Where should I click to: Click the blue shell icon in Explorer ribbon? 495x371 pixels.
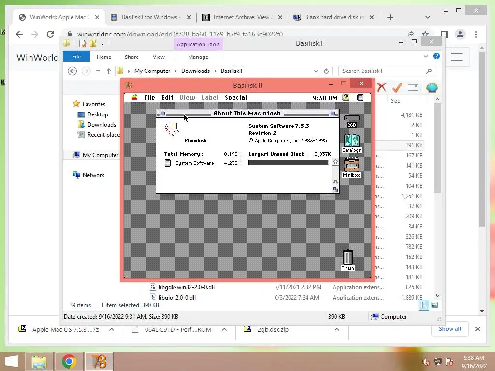[x=432, y=87]
